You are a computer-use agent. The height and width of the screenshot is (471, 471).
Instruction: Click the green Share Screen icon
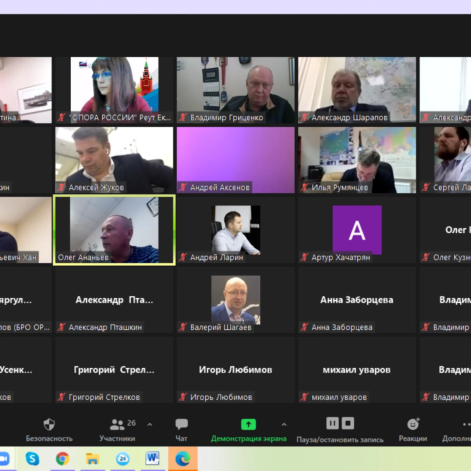[x=248, y=424]
